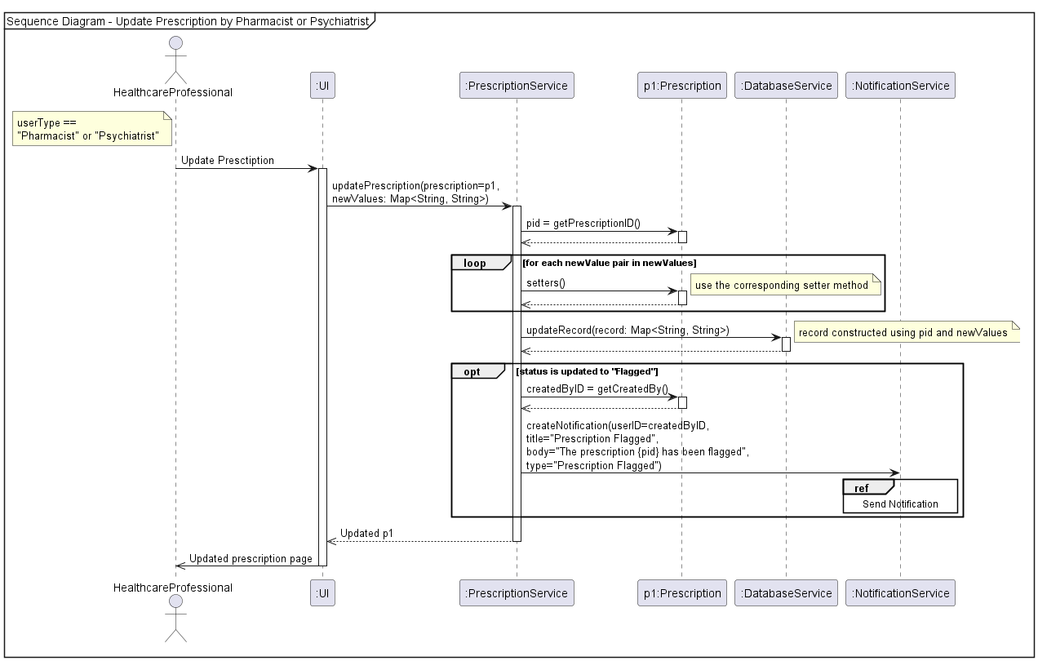Click the 'Update Presctiption' message label
1038x661 pixels.
228,160
